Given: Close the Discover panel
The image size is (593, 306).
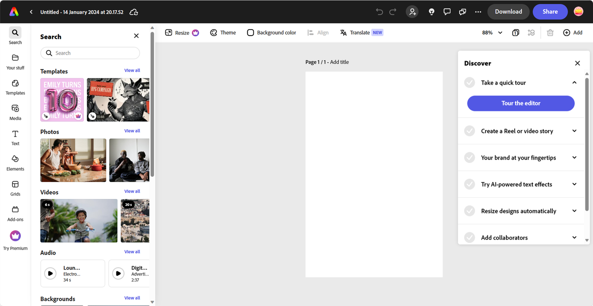Looking at the screenshot, I should [x=577, y=63].
